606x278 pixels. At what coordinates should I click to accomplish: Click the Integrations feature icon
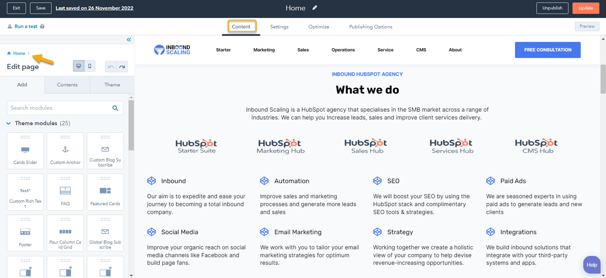[490, 232]
